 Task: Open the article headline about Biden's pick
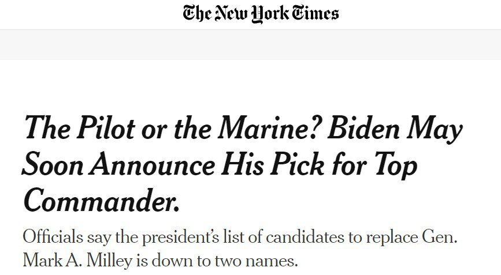[243, 165]
